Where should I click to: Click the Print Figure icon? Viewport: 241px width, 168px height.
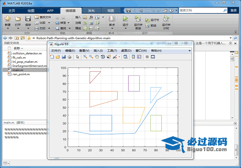tap(69, 57)
